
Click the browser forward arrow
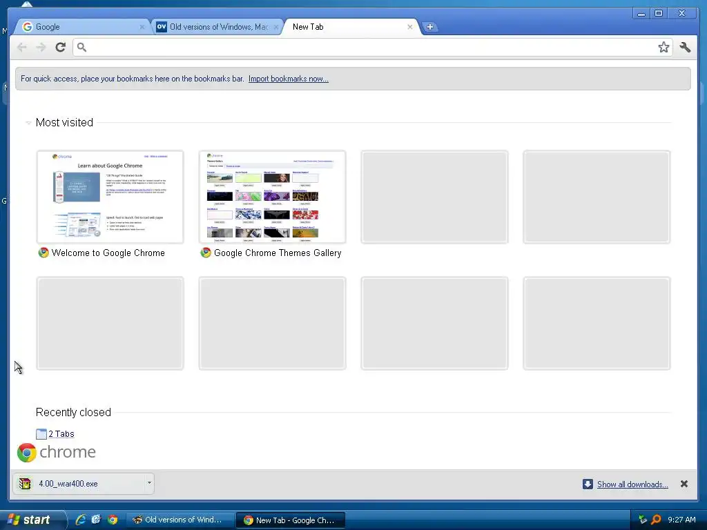[41, 47]
